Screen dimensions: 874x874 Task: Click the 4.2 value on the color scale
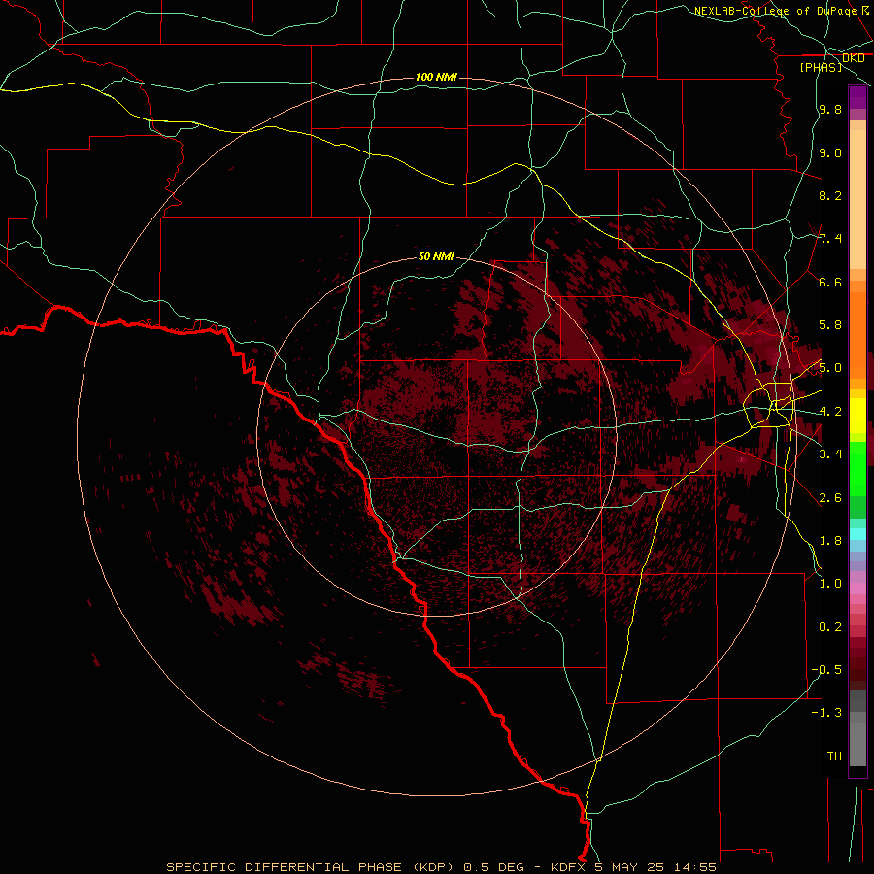[x=830, y=412]
